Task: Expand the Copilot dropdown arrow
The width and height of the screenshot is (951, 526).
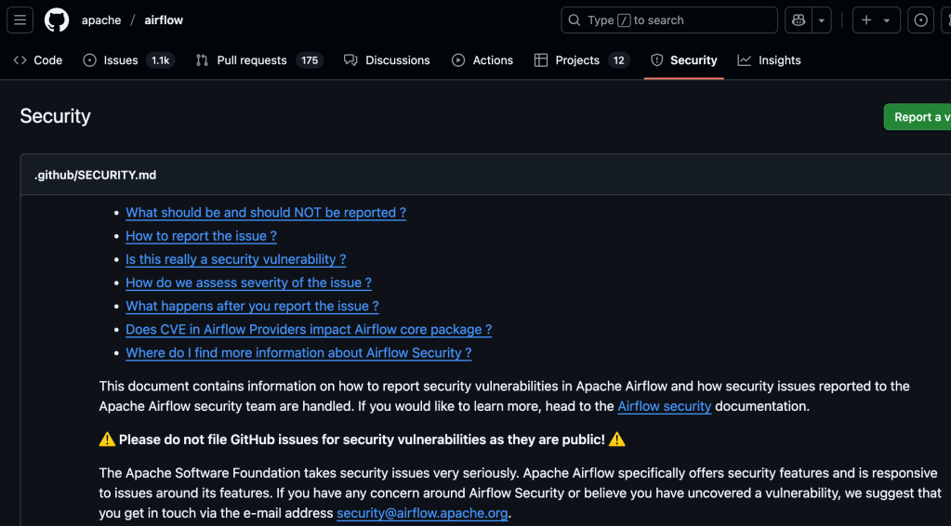Action: (x=822, y=20)
